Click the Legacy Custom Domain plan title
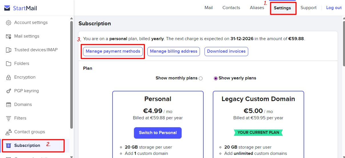Image resolution: width=345 pixels, height=158 pixels. point(258,99)
